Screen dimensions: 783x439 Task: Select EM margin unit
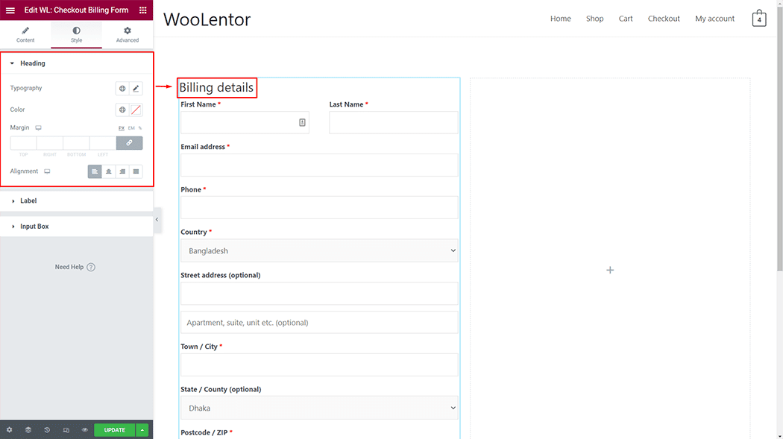pyautogui.click(x=131, y=128)
